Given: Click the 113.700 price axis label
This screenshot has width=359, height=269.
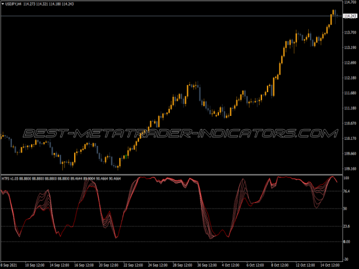Looking at the screenshot, I should pyautogui.click(x=350, y=32).
